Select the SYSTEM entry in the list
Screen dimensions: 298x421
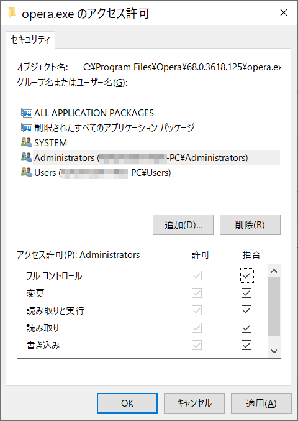(x=50, y=142)
